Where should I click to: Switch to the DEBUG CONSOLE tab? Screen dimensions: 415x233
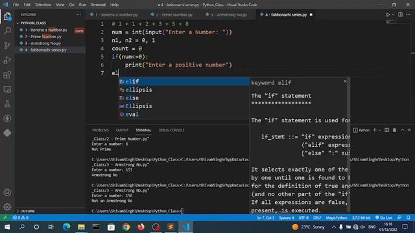(x=171, y=130)
